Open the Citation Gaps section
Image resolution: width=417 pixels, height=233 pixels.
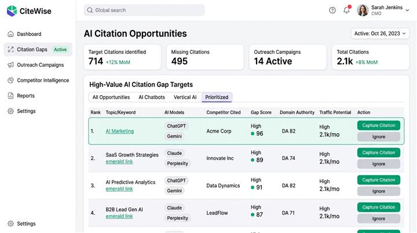click(x=38, y=49)
